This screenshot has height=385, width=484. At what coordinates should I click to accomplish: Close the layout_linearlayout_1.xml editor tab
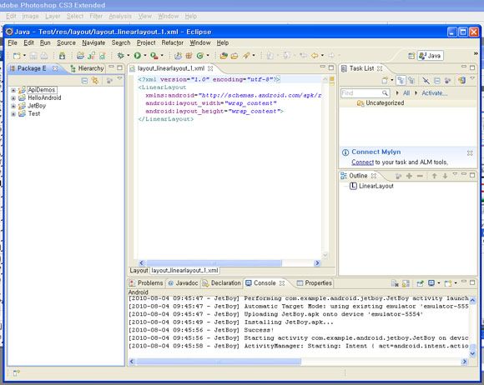(210, 68)
